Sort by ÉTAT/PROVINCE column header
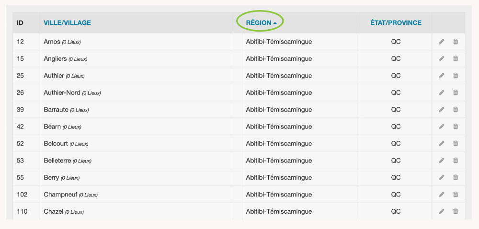The image size is (479, 229). click(396, 23)
